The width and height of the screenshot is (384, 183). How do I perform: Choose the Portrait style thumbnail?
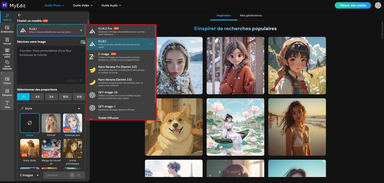[x=51, y=123]
